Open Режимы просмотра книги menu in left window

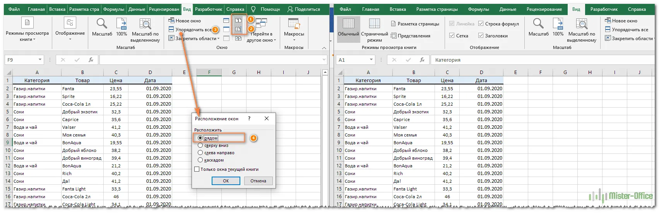(x=27, y=29)
